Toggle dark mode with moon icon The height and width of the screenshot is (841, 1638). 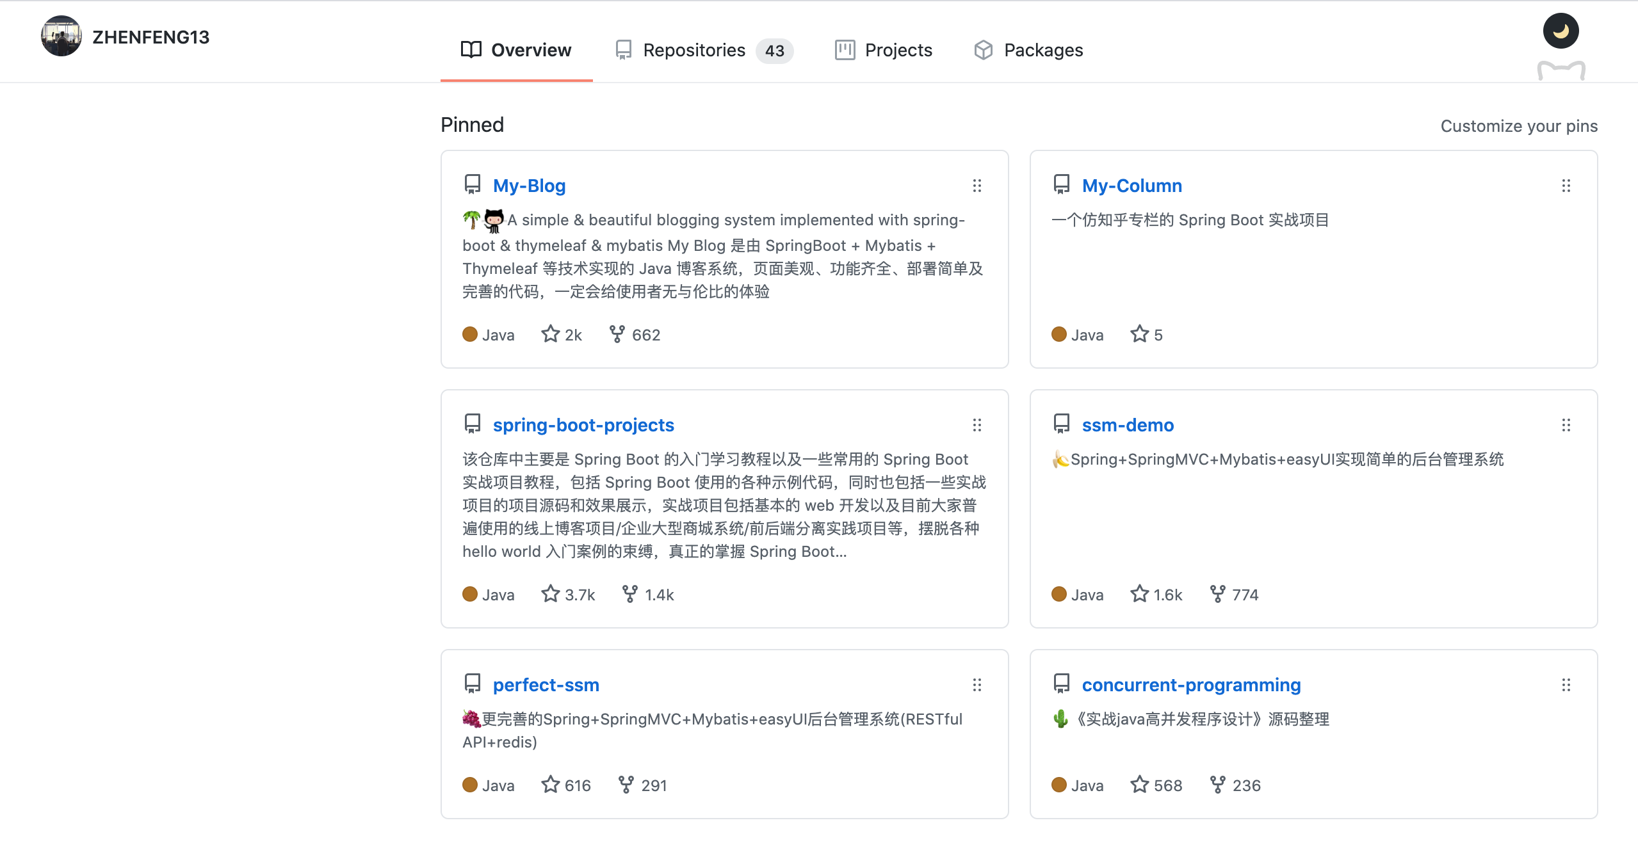tap(1561, 31)
